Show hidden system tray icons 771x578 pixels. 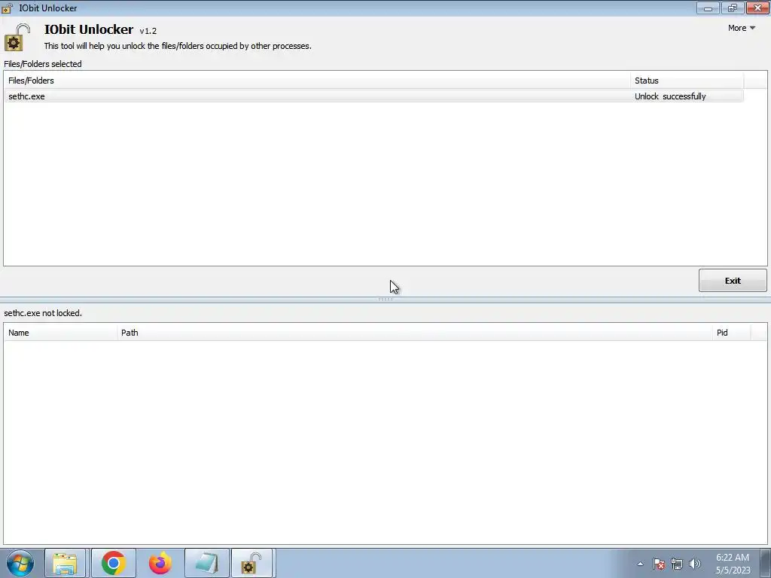click(640, 564)
